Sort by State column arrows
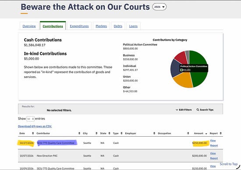241x170 pixels. [x=109, y=133]
